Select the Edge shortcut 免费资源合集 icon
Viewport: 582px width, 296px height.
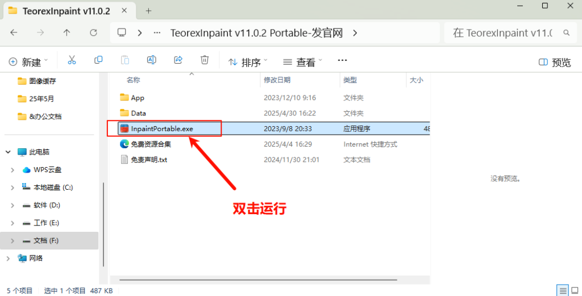point(124,144)
